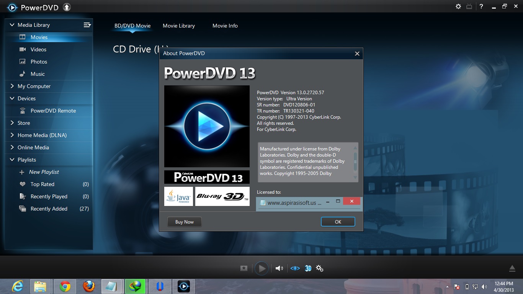Click the Photos picture icon
The image size is (523, 294).
(x=23, y=62)
